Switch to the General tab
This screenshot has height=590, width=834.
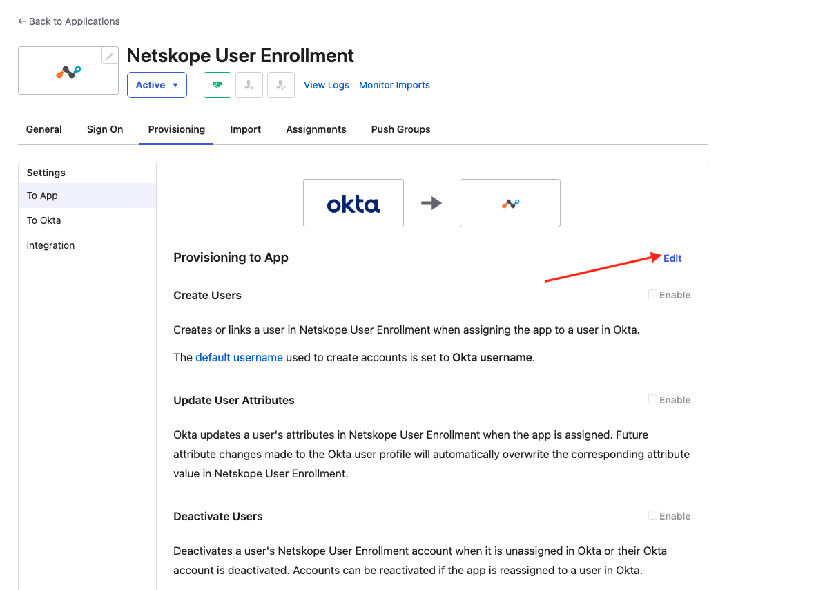pos(44,129)
